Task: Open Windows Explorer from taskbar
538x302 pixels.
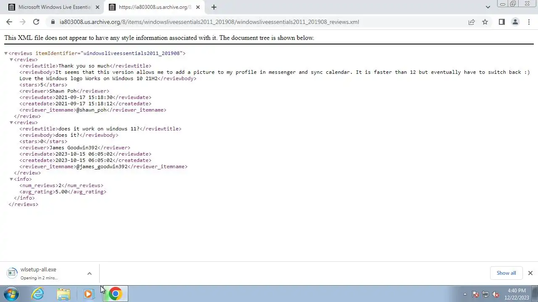Action: pos(63,294)
